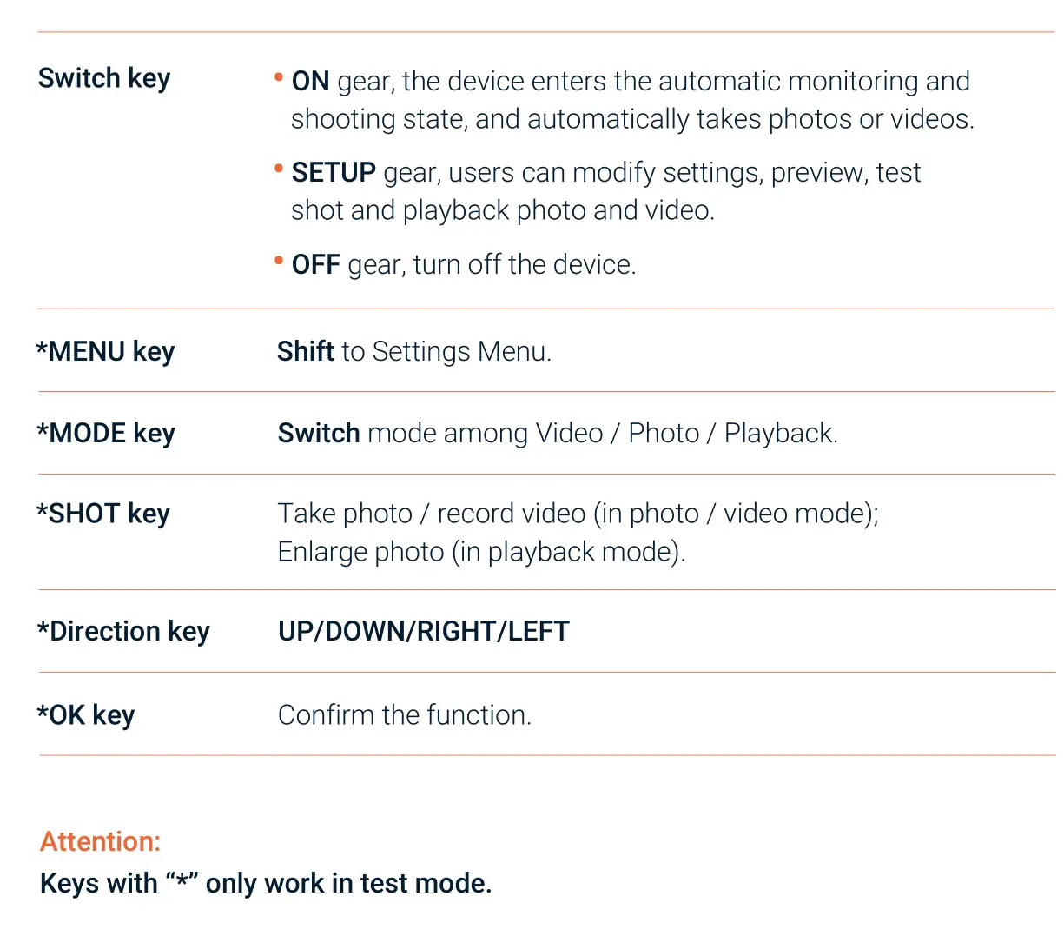Click the orange bullet before "OFF gear"
Viewport: 1064px width, 936px height.
tap(279, 260)
